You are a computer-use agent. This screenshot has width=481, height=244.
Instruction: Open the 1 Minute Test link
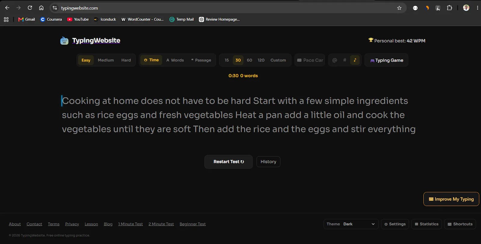pyautogui.click(x=130, y=224)
